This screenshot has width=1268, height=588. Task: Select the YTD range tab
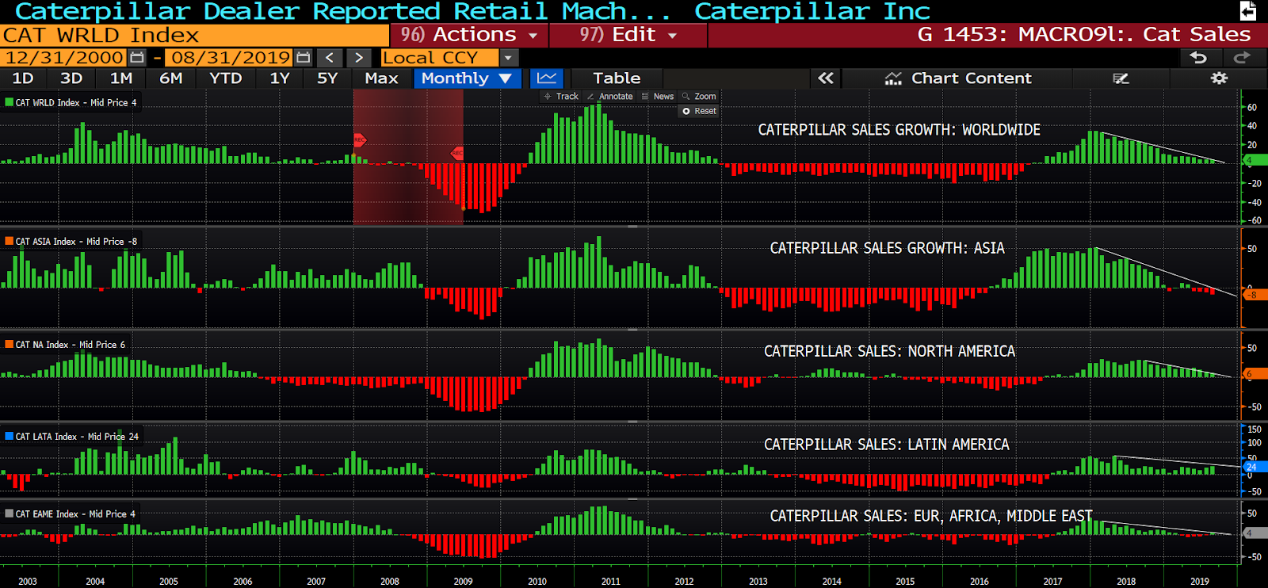tap(226, 78)
